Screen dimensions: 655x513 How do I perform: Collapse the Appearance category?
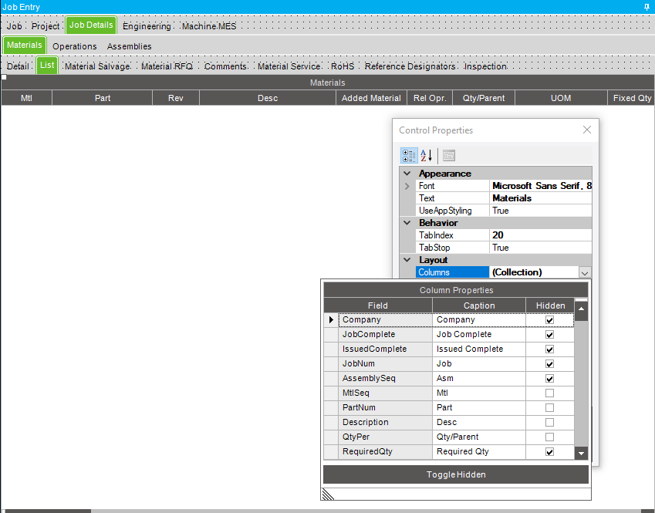coord(407,174)
